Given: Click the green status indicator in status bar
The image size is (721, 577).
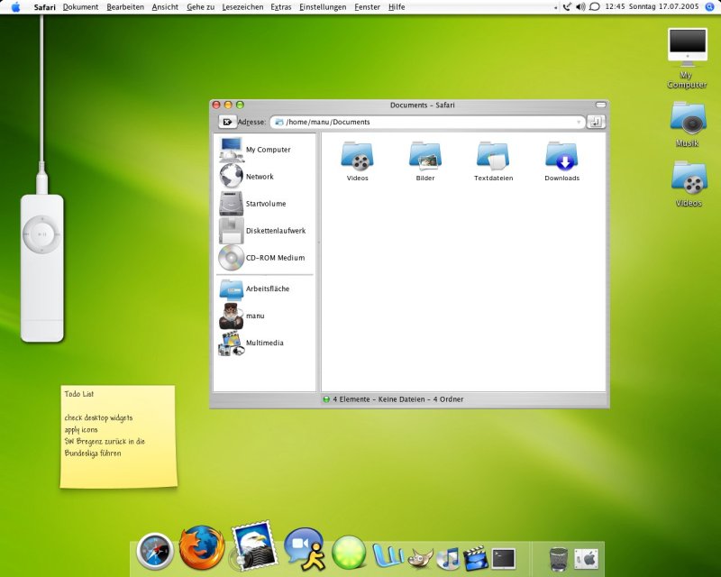Looking at the screenshot, I should point(326,399).
